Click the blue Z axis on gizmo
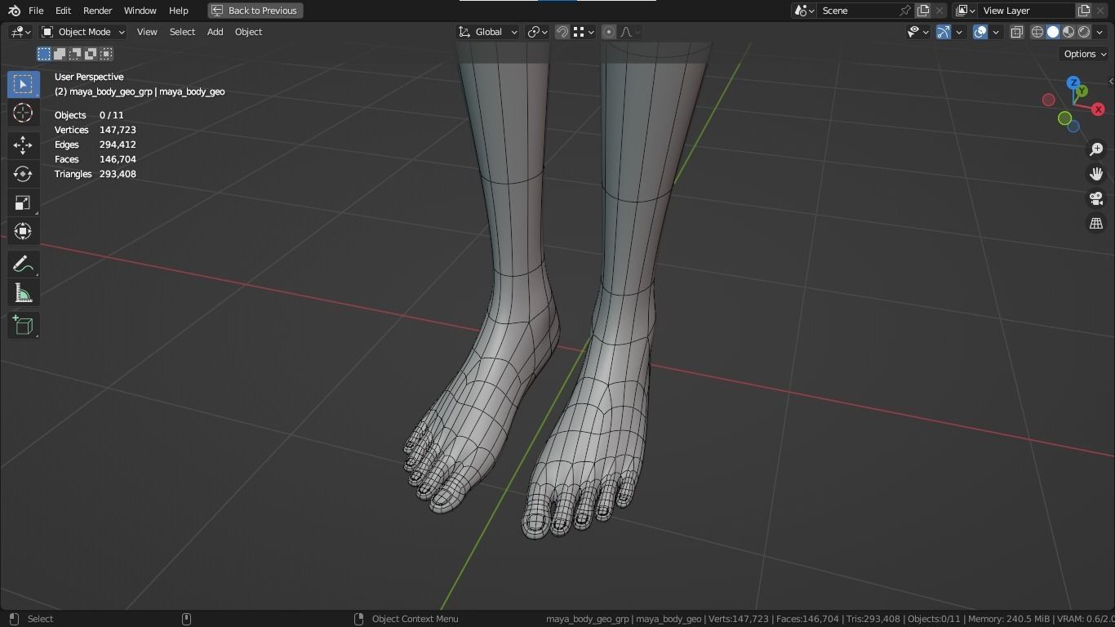 (x=1073, y=82)
